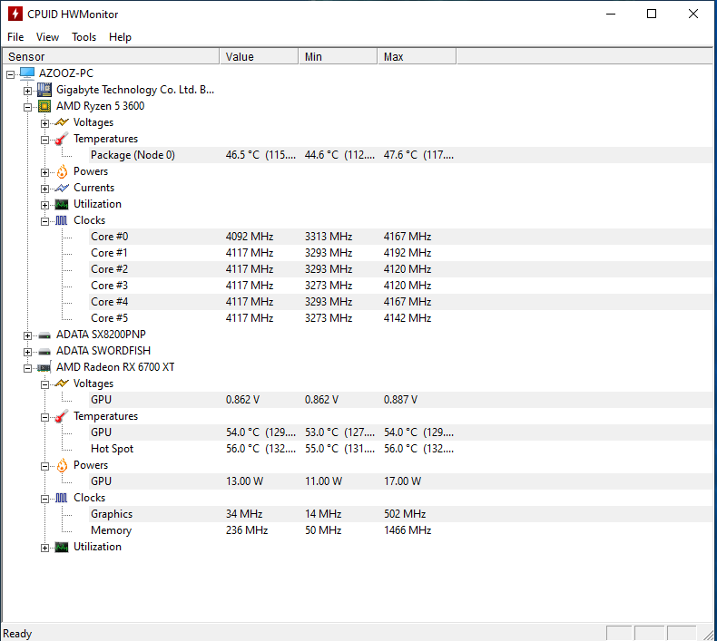Select the Core #3 clock row
The image size is (717, 641).
click(402, 286)
